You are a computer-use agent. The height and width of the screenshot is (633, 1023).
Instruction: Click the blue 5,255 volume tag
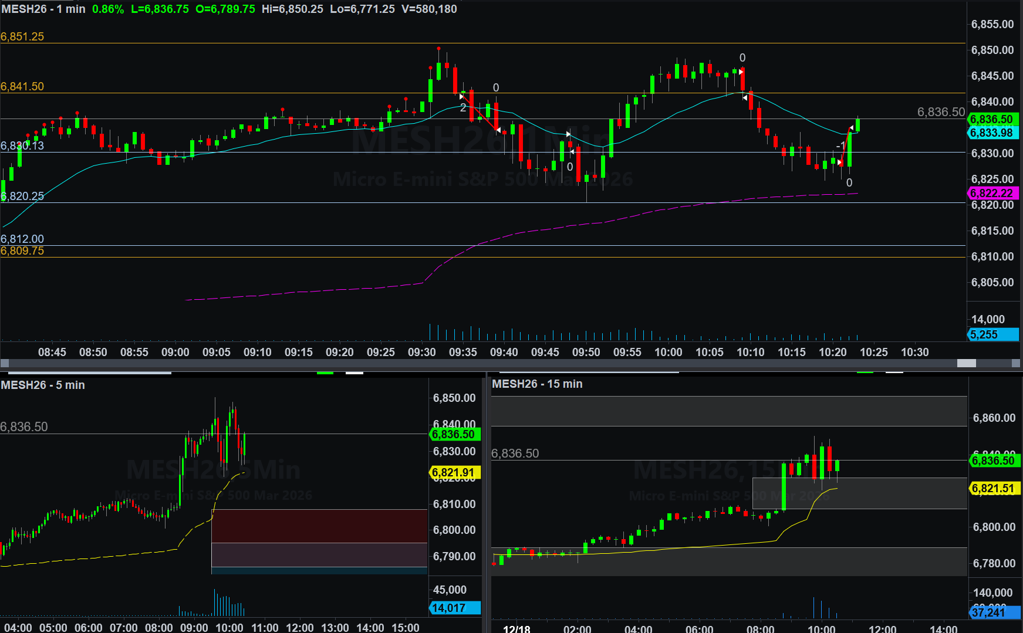992,334
